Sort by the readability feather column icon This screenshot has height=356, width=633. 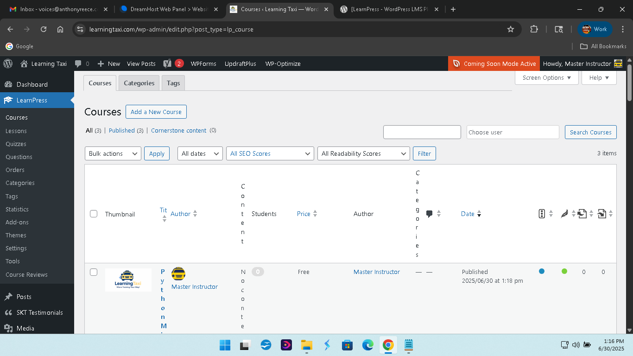click(x=564, y=214)
